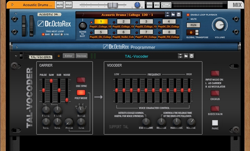Click the TUNE knob below RANGE

(81, 122)
